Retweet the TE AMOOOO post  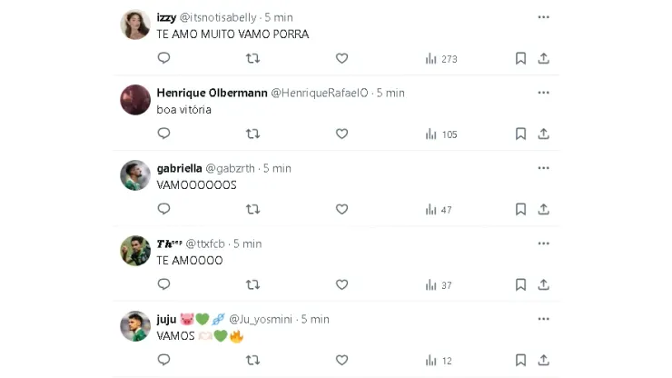253,284
